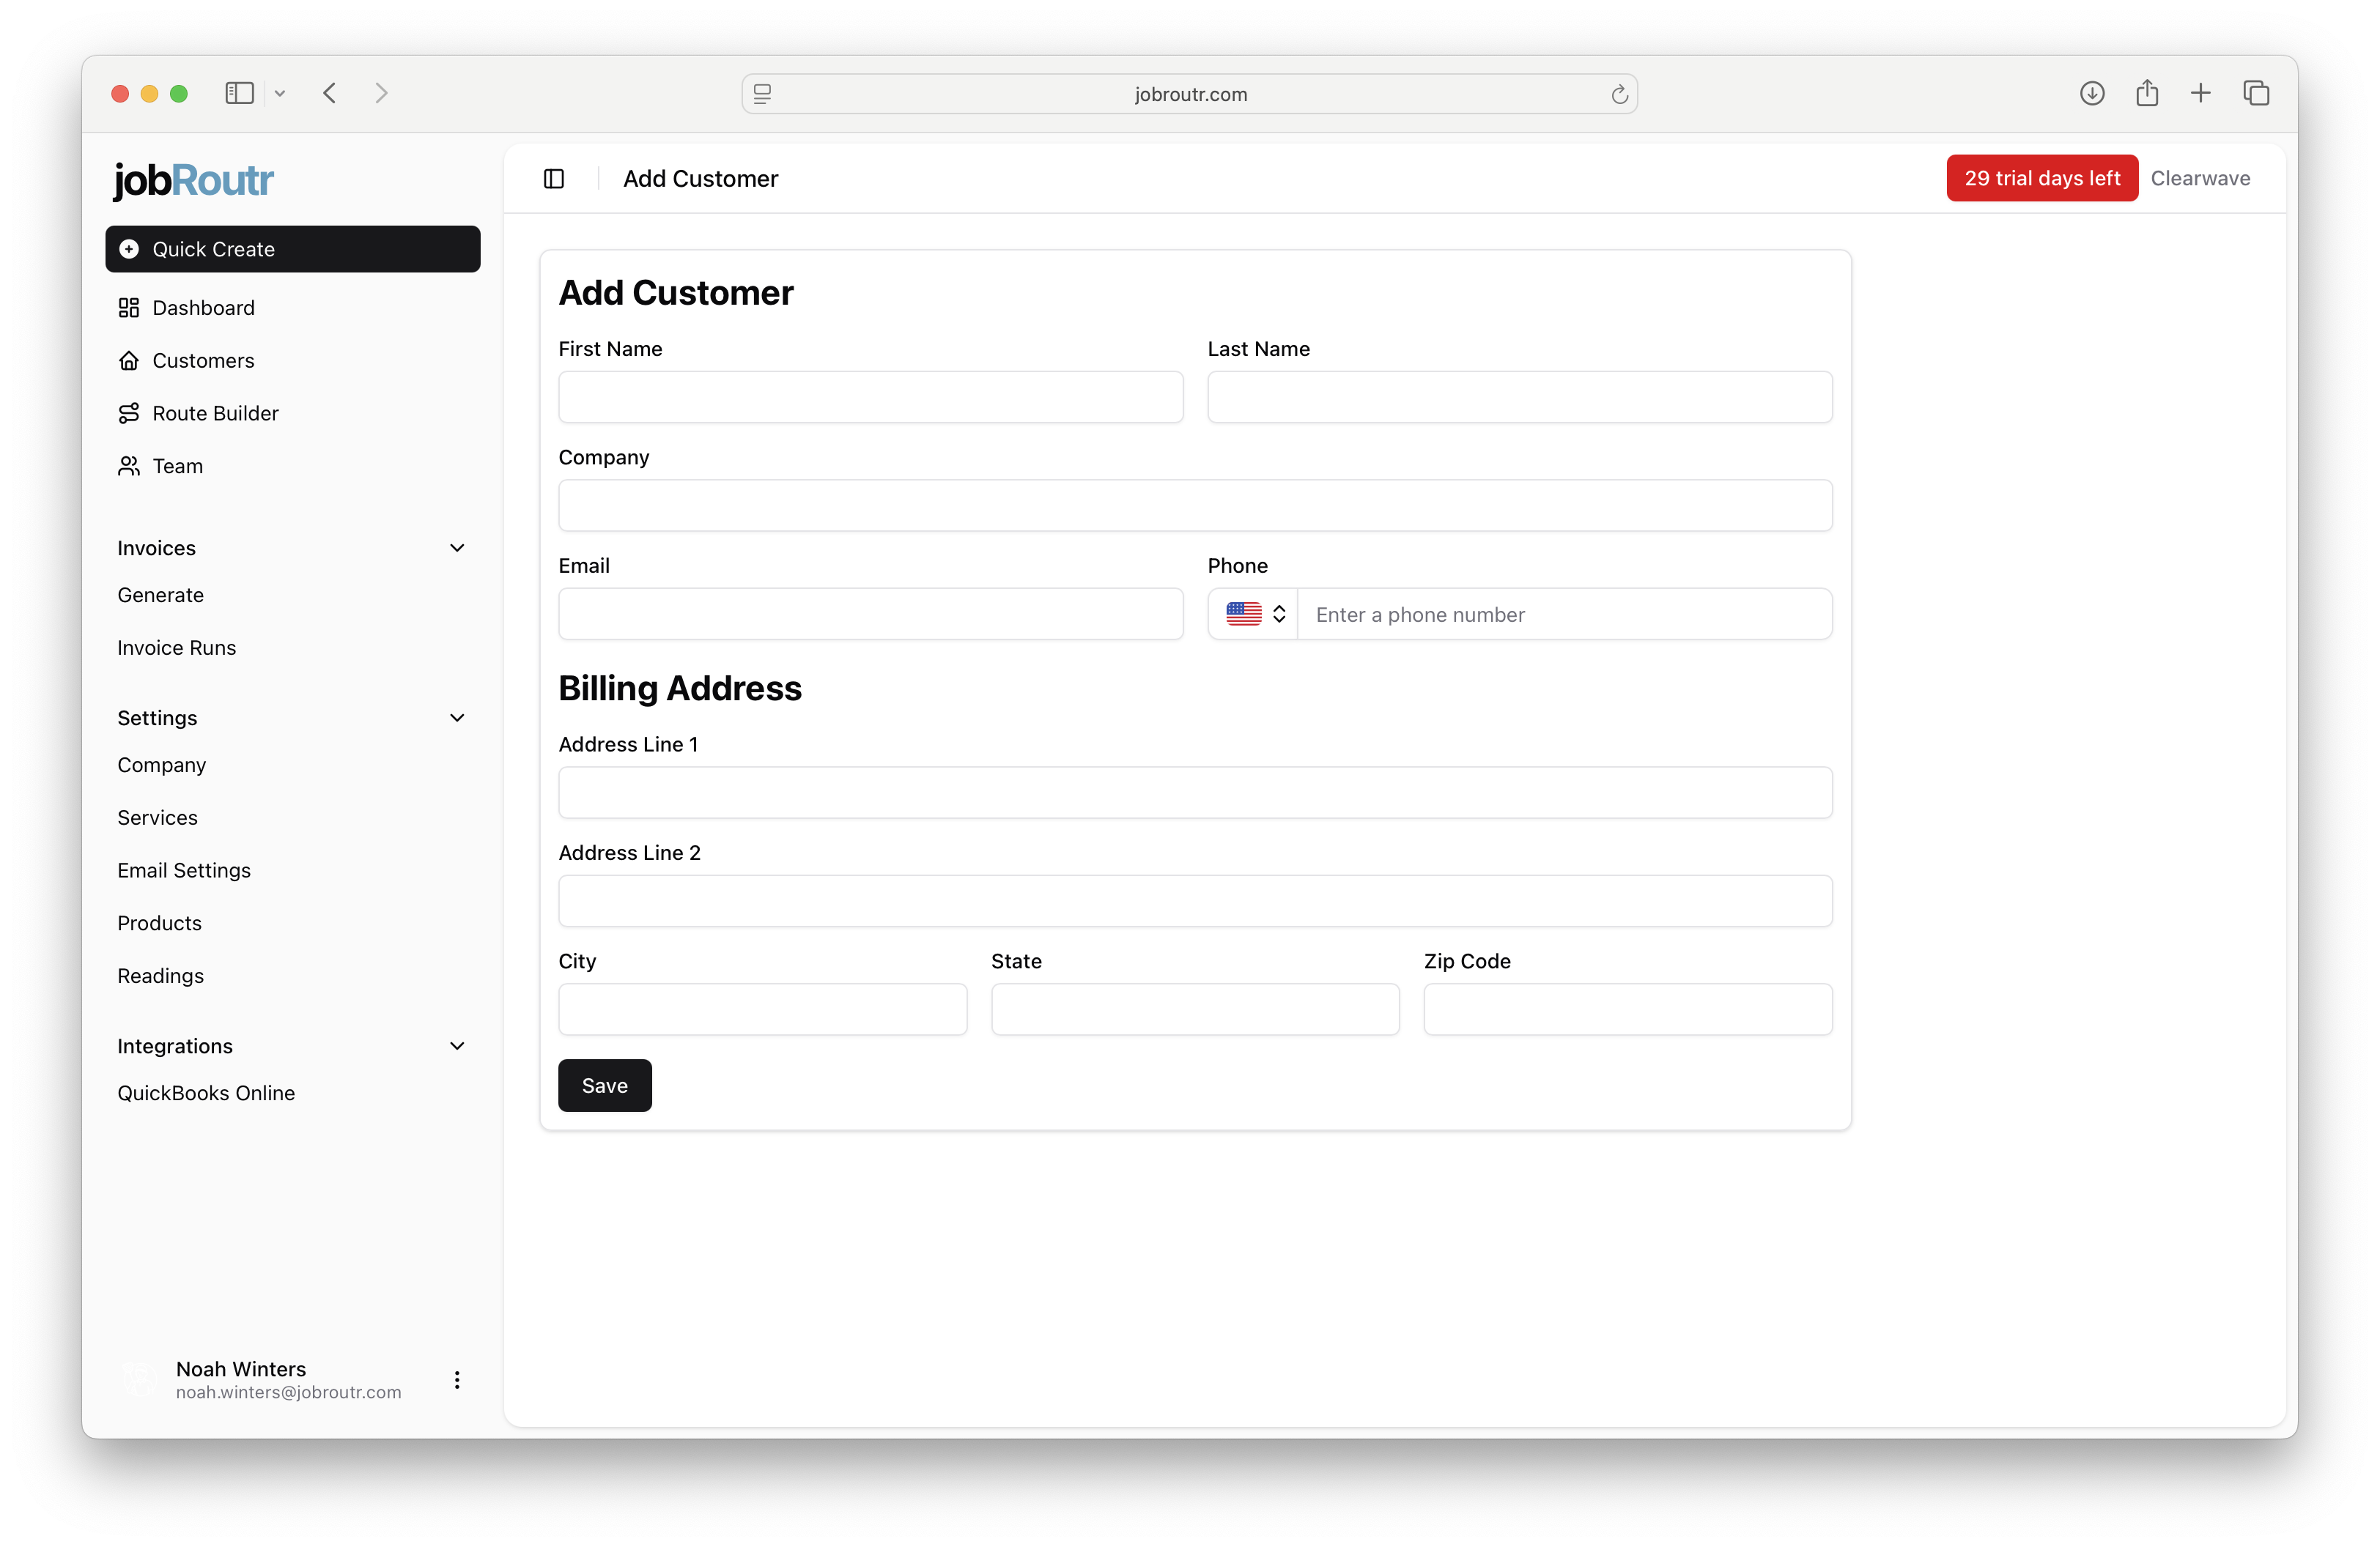Open the phone country code selector
Image resolution: width=2380 pixels, height=1547 pixels.
click(1252, 614)
